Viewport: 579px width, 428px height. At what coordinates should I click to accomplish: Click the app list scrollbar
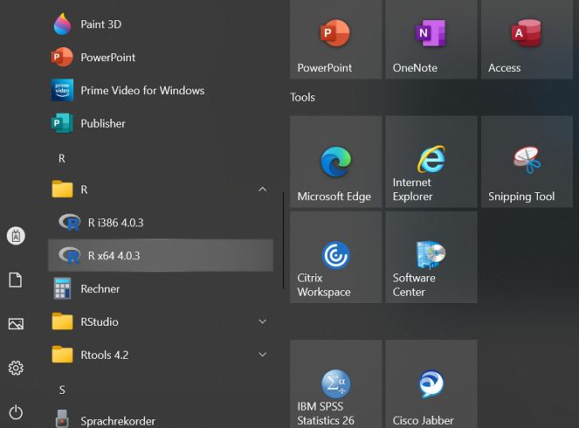pyautogui.click(x=283, y=240)
